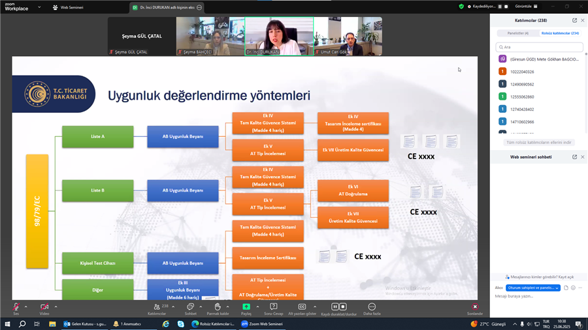Open the Web Semineri tab
The image size is (588, 330).
point(68,7)
